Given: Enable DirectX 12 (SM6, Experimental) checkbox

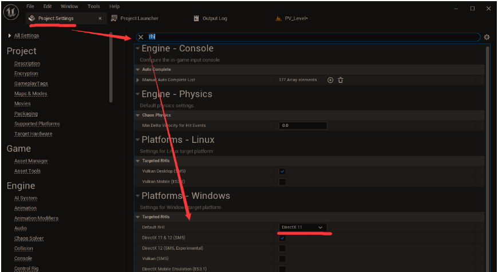Looking at the screenshot, I should (282, 248).
